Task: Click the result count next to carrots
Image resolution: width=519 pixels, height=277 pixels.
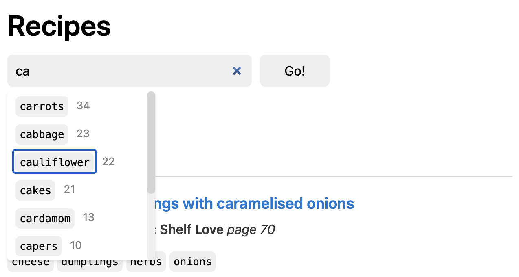Action: [83, 106]
